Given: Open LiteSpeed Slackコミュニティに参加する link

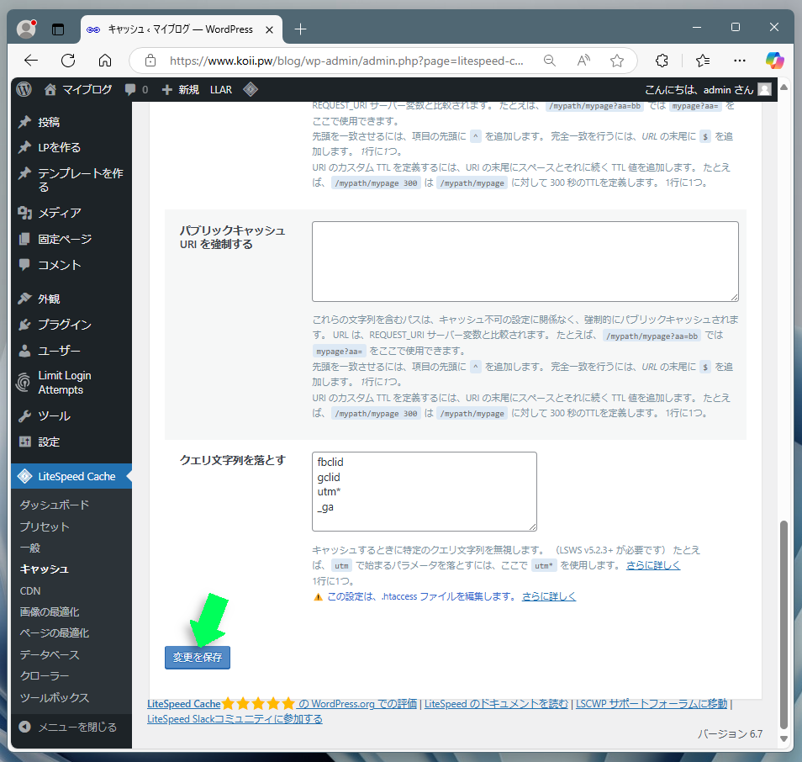Looking at the screenshot, I should [x=235, y=718].
